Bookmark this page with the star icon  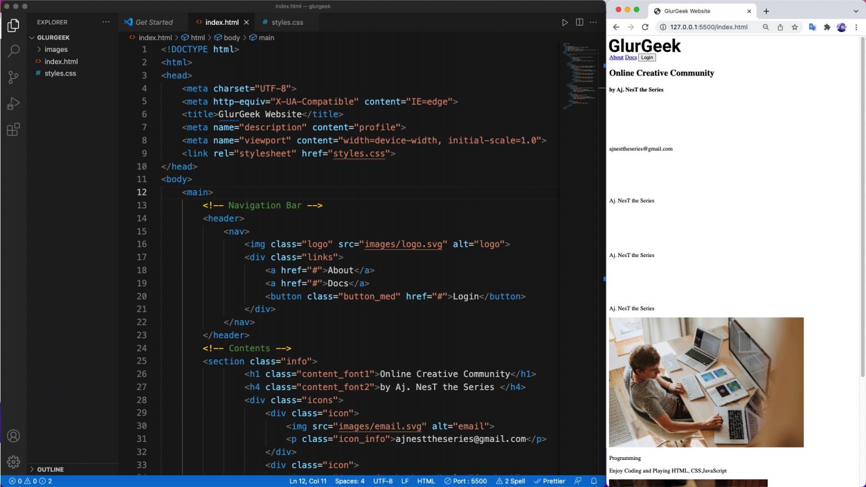pyautogui.click(x=794, y=27)
